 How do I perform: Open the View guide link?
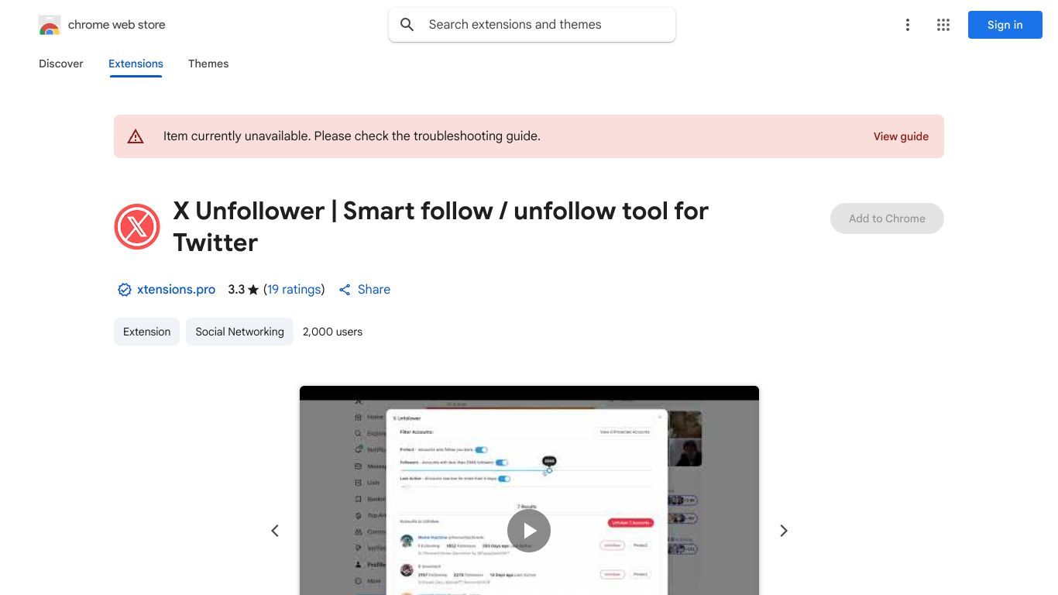coord(901,136)
